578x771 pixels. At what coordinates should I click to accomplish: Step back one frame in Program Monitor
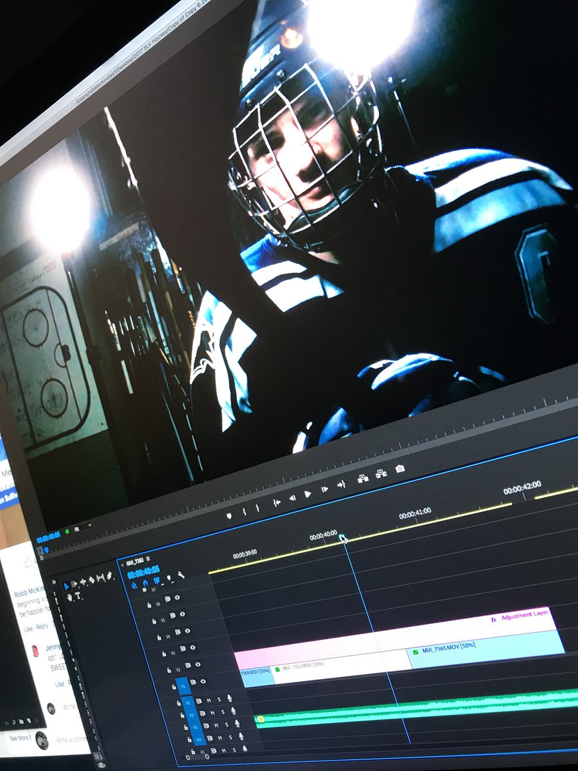tap(293, 498)
